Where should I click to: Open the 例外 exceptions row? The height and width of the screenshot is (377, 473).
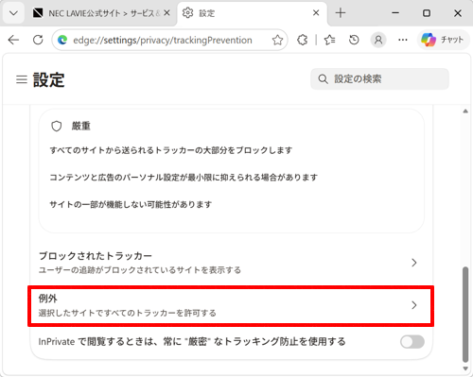[x=232, y=305]
